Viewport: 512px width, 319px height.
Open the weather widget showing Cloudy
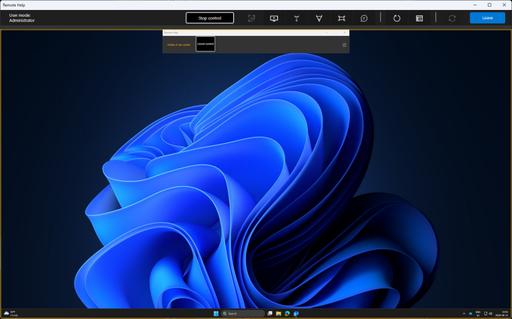11,314
